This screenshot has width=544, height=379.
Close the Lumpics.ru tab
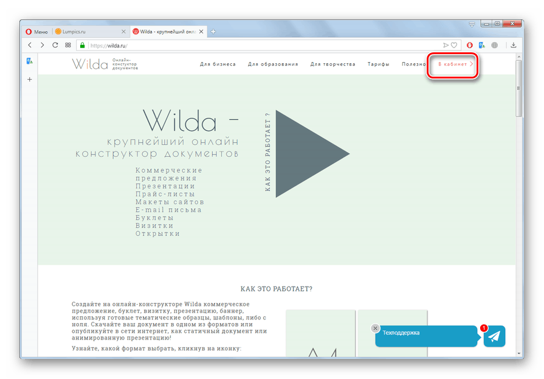(123, 32)
